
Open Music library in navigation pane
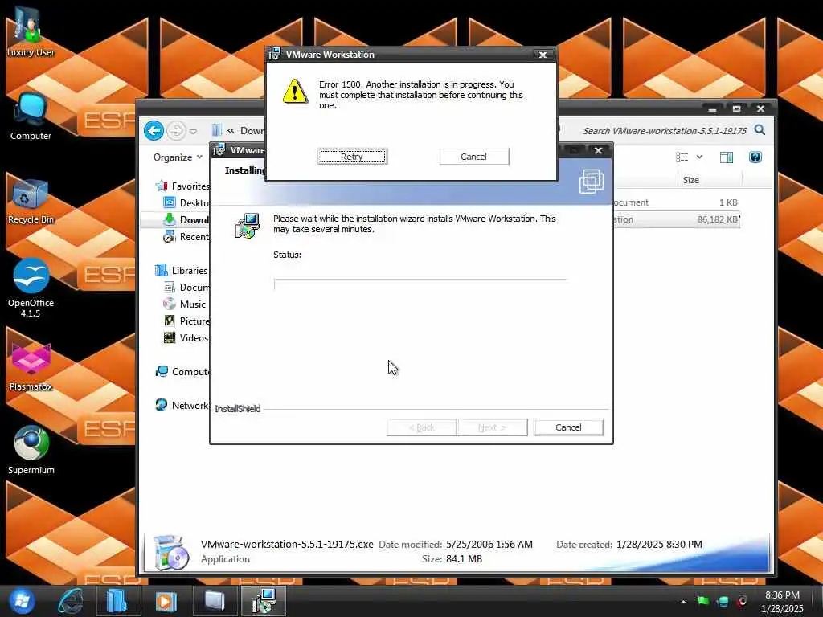click(x=185, y=304)
